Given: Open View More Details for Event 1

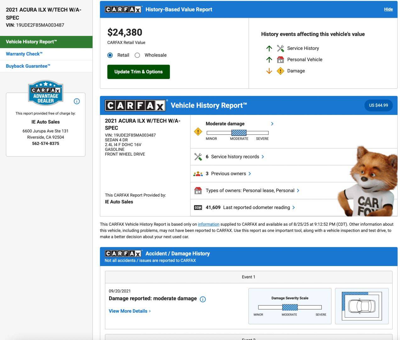Looking at the screenshot, I should 130,311.
